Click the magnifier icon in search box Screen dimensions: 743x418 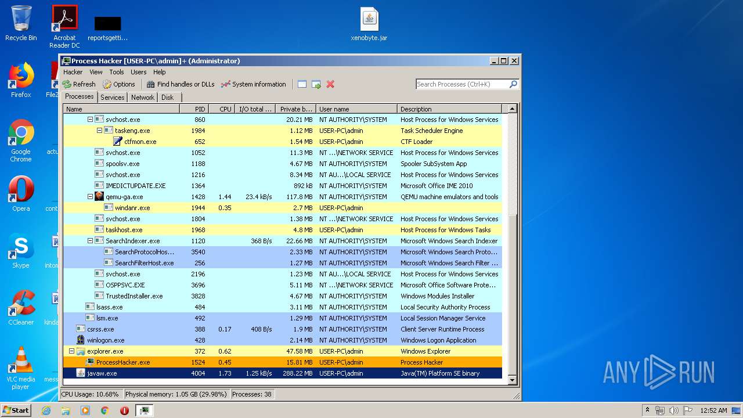[x=513, y=84]
